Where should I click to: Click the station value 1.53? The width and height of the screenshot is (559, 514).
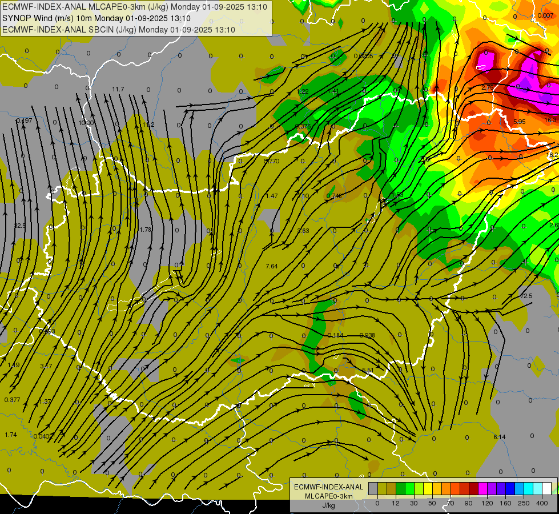tap(397, 195)
